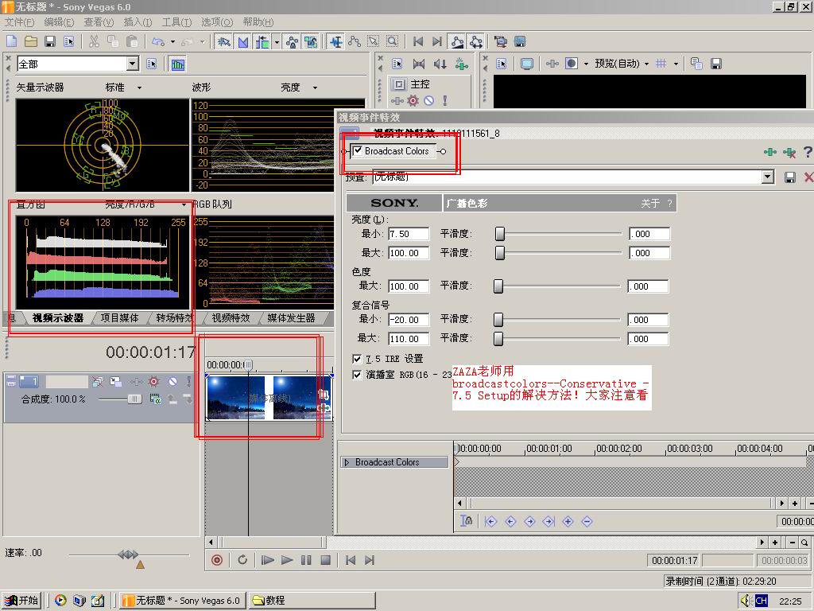Click the binoculars zoom tool in main toolbar

point(393,41)
